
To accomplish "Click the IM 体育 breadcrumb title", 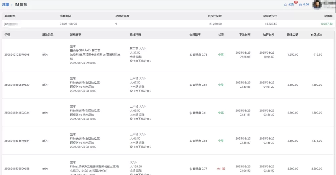I will pyautogui.click(x=21, y=5).
